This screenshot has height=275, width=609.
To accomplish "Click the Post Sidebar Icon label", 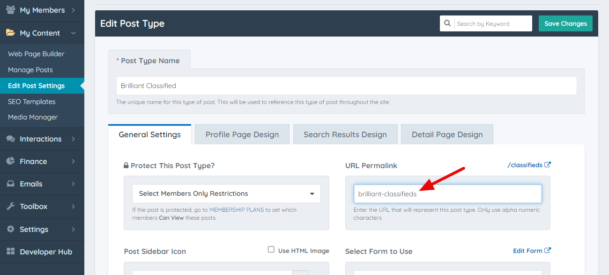I will coord(155,251).
